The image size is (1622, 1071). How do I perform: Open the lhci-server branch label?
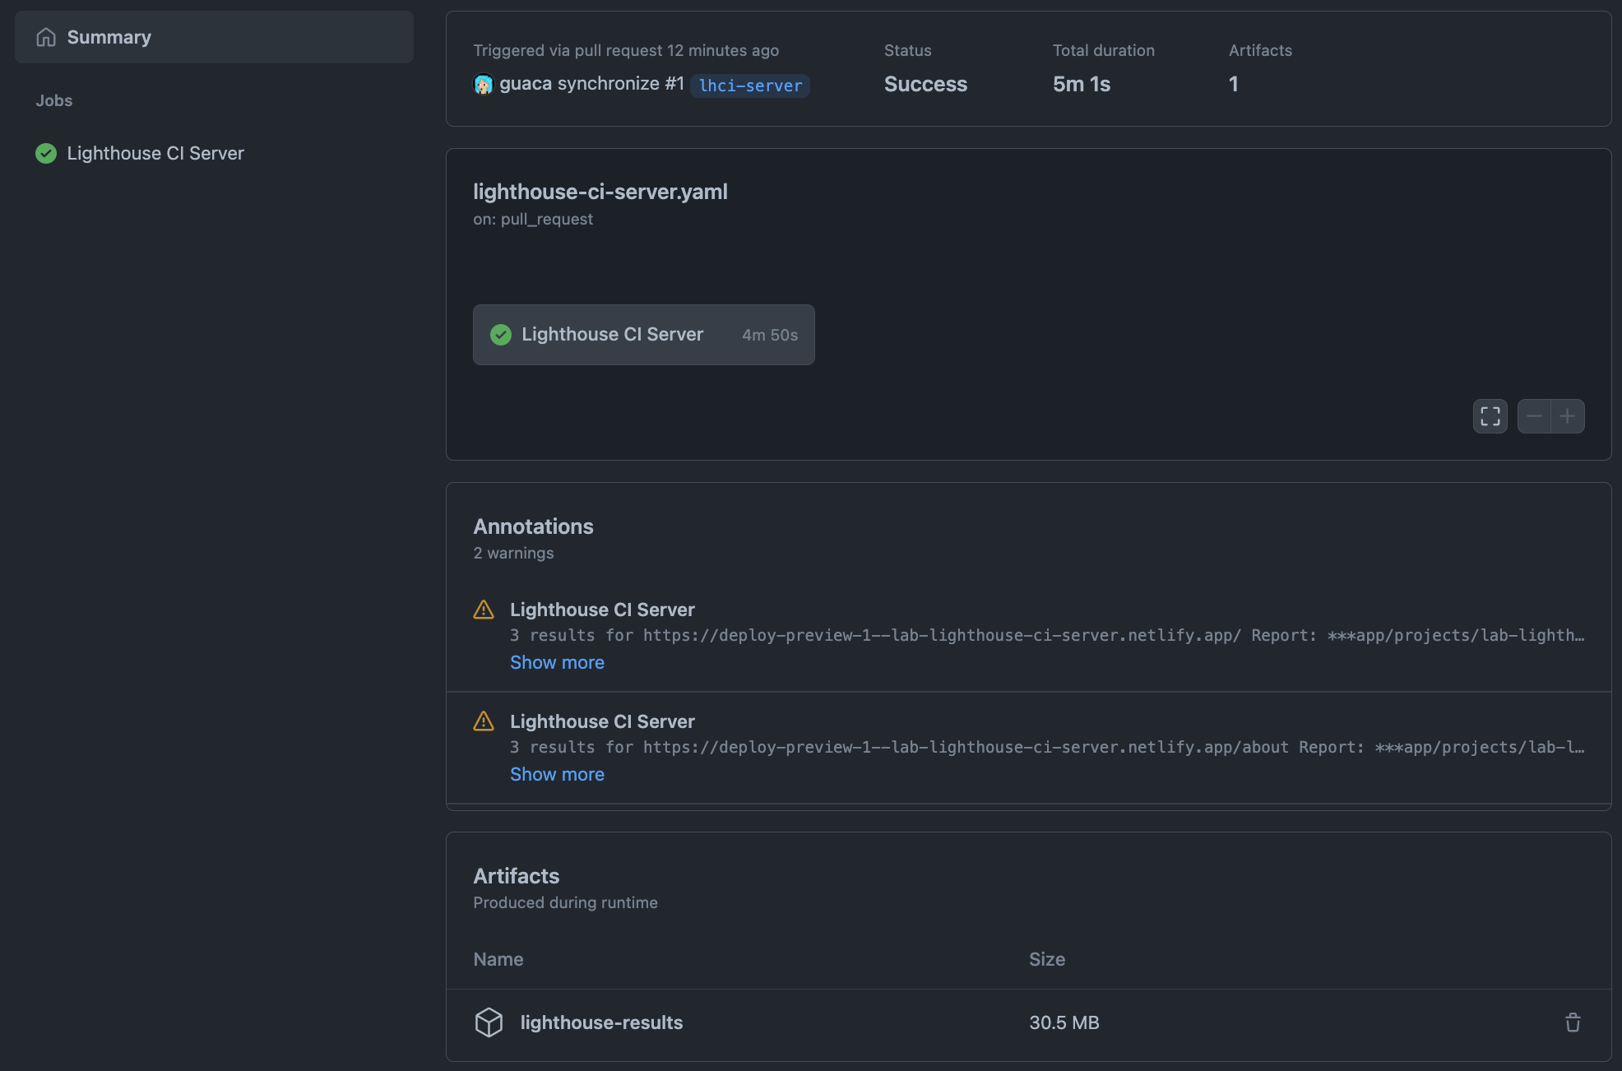[749, 86]
